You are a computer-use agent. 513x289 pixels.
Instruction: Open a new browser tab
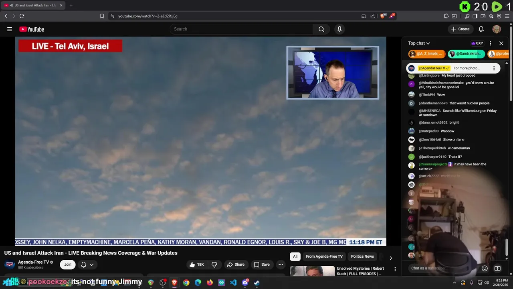click(71, 5)
